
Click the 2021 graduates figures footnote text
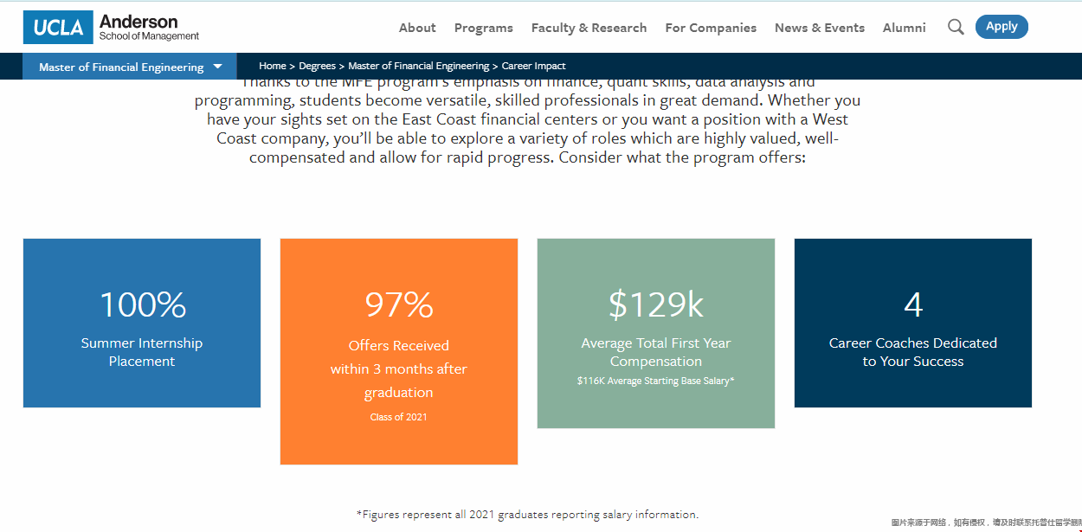(527, 514)
